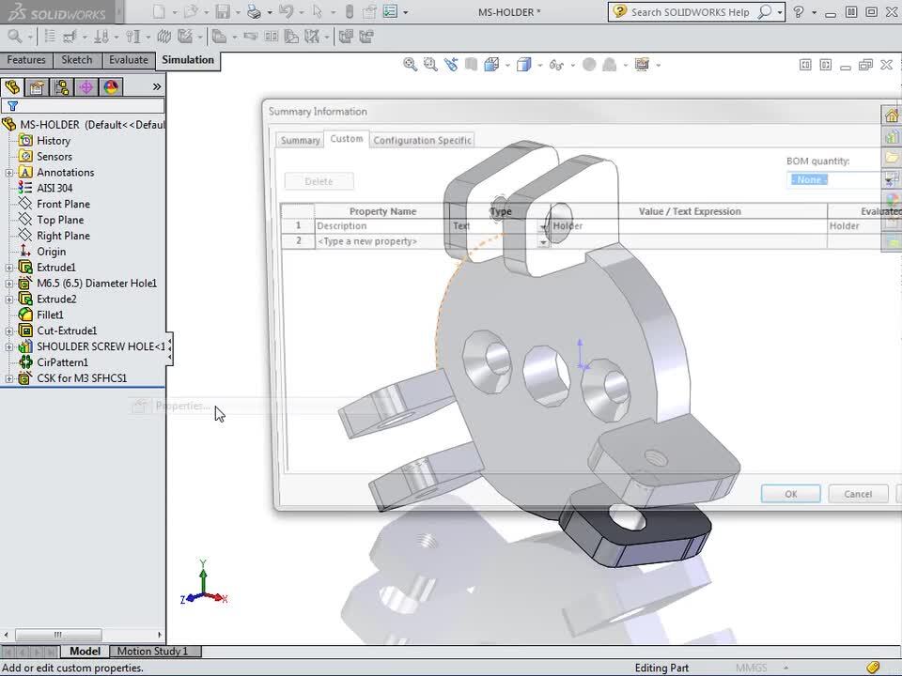Switch to the Evaluate tab
The width and height of the screenshot is (902, 676).
(x=128, y=60)
